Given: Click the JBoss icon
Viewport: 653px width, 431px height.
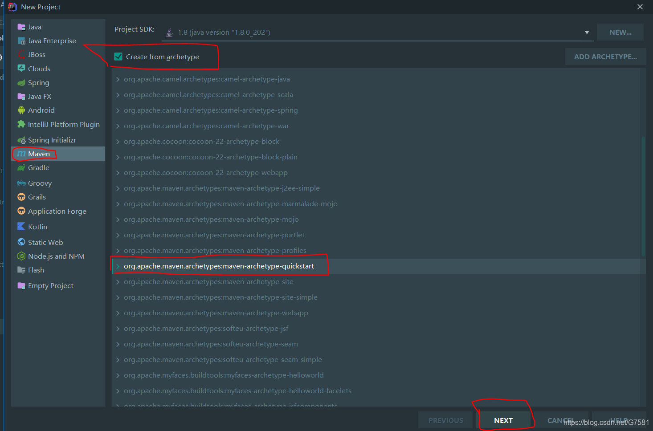Looking at the screenshot, I should click(x=21, y=54).
